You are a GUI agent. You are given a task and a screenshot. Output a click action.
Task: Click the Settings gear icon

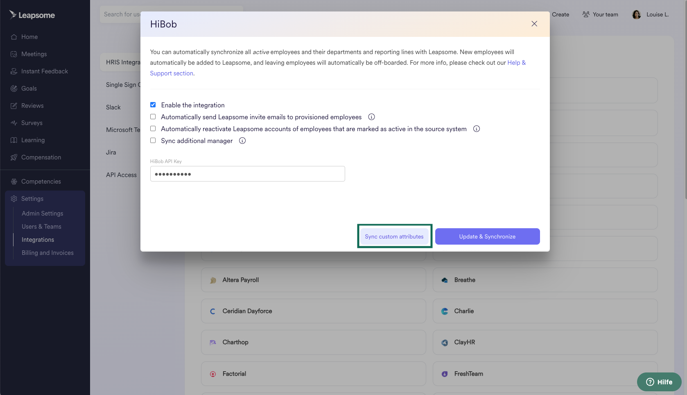click(x=14, y=199)
